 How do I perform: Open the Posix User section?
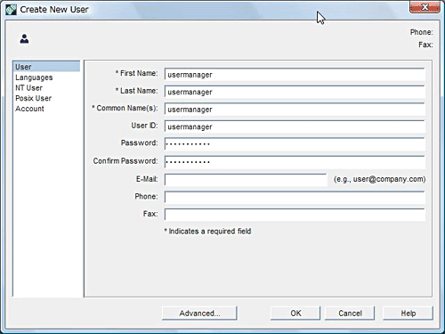(33, 98)
